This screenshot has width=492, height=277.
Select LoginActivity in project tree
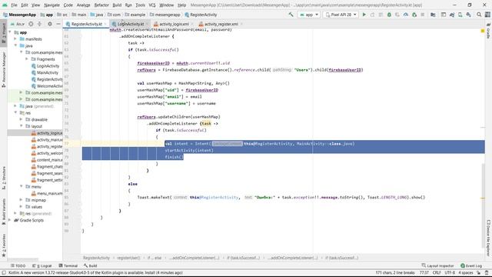[x=48, y=66]
